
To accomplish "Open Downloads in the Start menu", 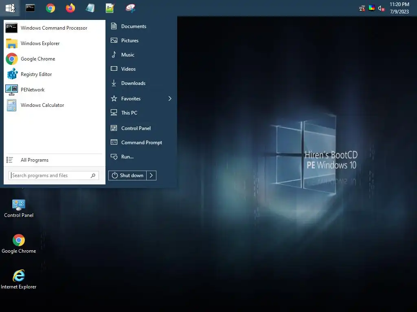I will click(141, 83).
